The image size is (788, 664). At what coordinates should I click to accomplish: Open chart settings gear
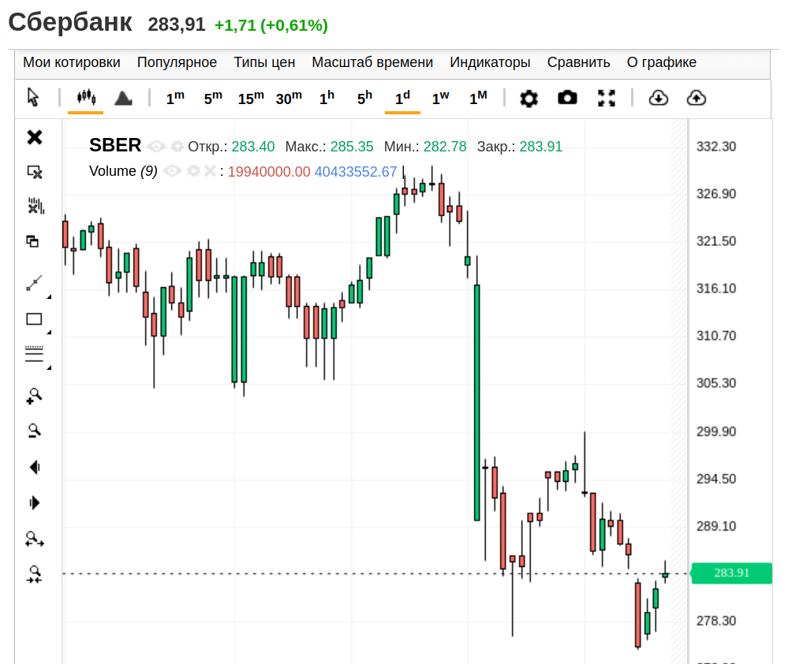pyautogui.click(x=528, y=98)
